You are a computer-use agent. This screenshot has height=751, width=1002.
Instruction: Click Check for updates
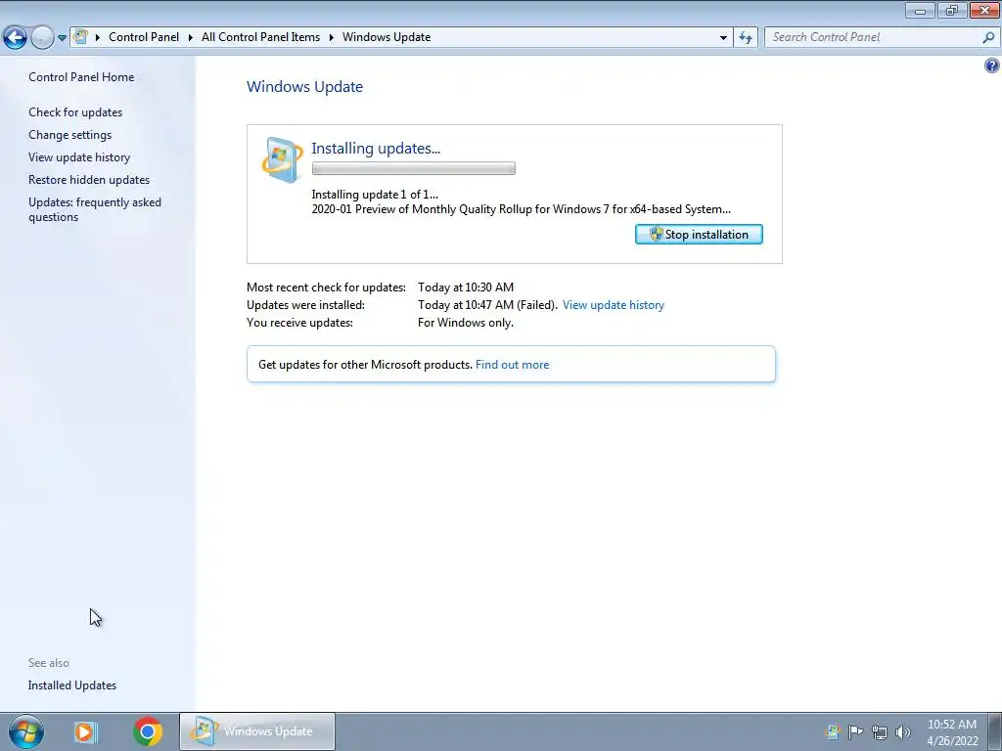point(75,111)
